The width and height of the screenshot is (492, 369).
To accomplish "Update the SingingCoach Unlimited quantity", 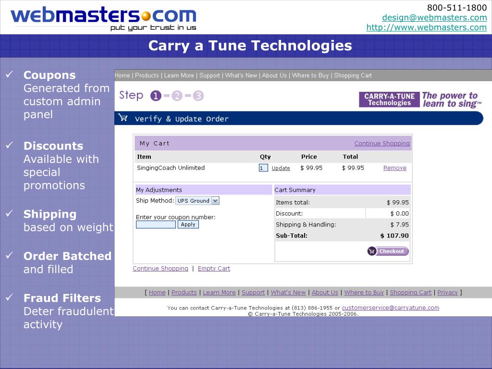I will (x=281, y=168).
